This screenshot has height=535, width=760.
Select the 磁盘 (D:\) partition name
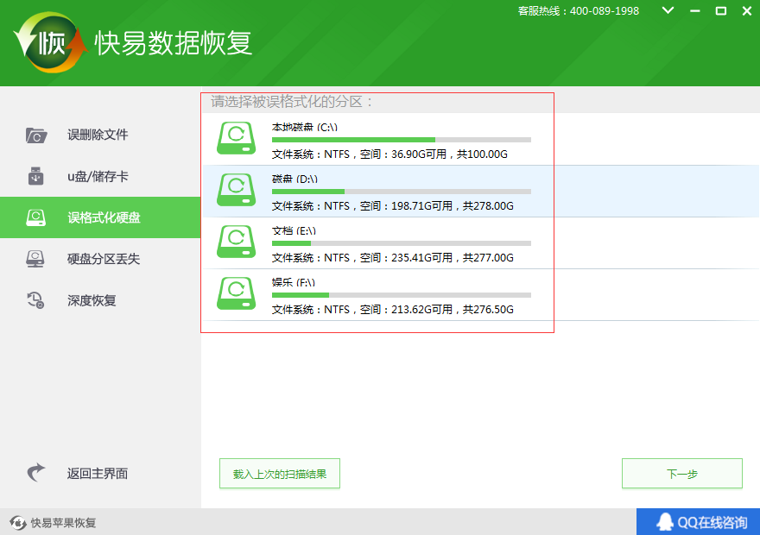(294, 179)
